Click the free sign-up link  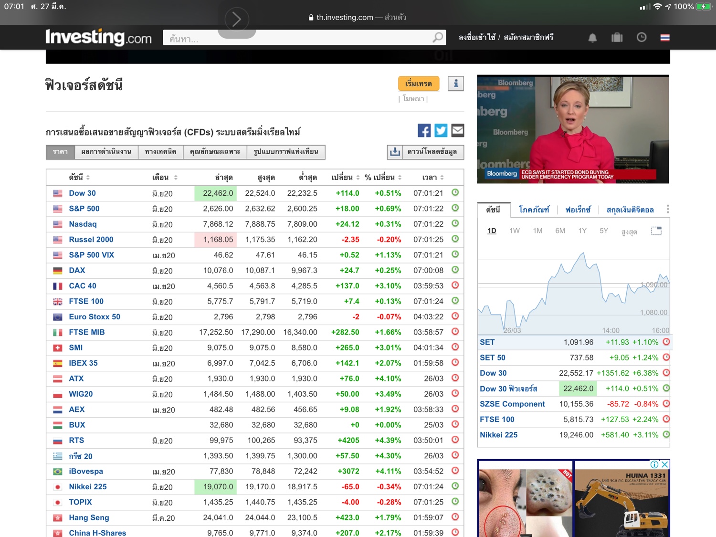click(528, 37)
